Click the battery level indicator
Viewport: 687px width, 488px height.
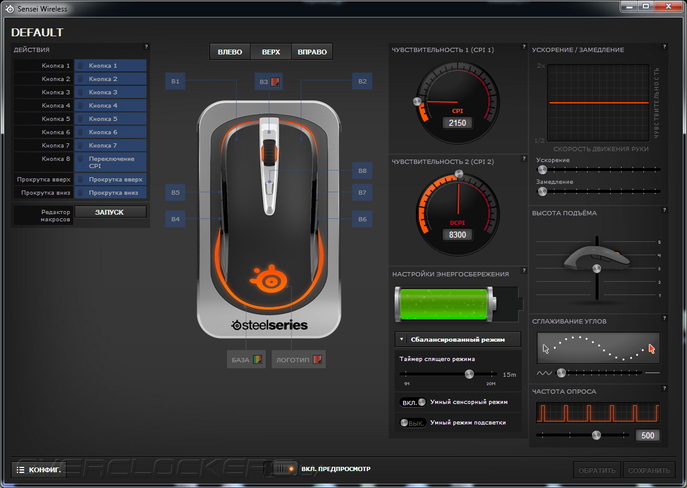(x=458, y=305)
